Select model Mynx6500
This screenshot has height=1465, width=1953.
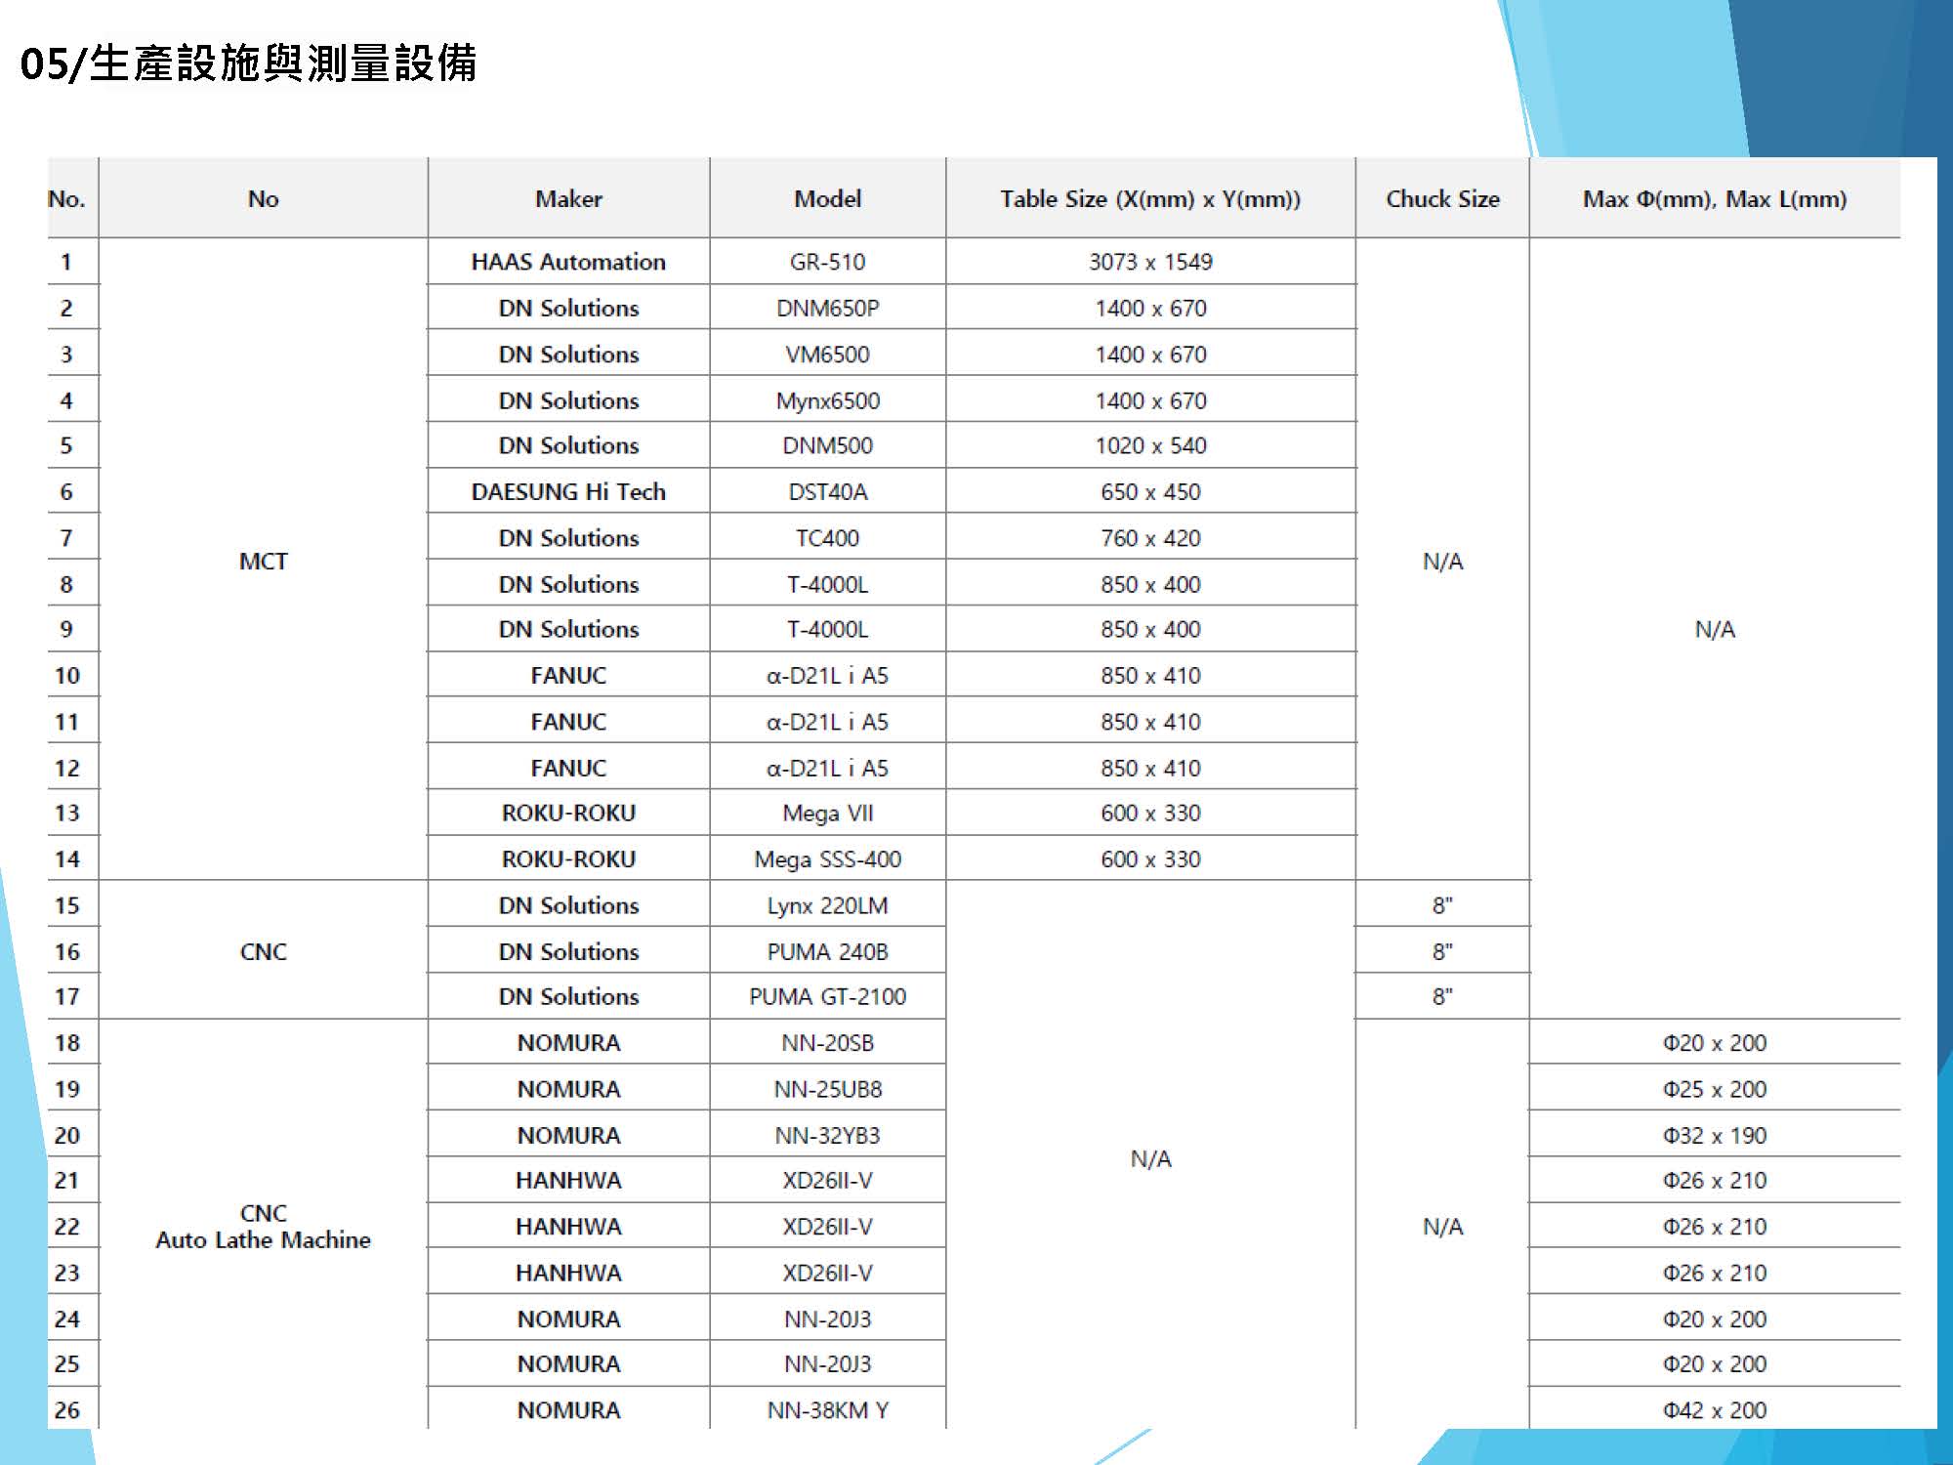(x=827, y=400)
